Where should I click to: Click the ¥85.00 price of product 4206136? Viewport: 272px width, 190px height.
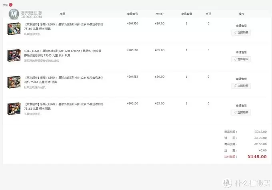click(x=160, y=103)
